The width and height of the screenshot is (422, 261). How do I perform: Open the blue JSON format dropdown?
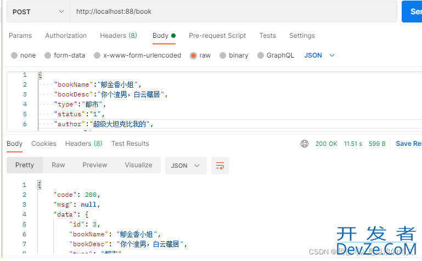click(x=319, y=55)
